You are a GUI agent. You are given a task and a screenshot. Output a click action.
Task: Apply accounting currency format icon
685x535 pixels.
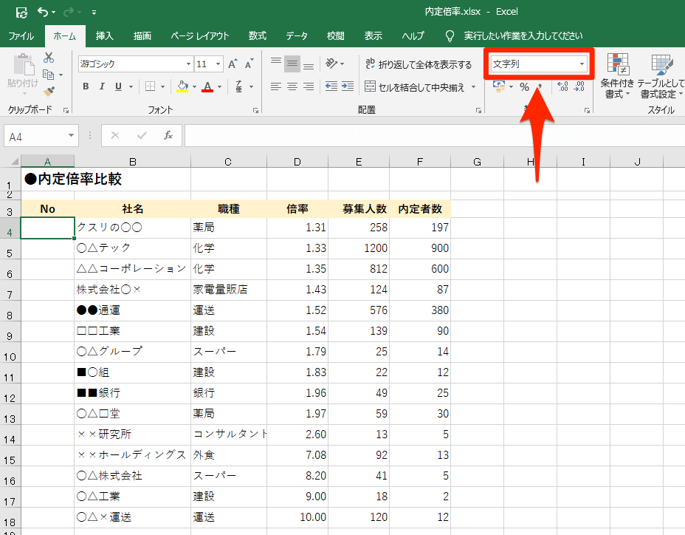tap(498, 86)
